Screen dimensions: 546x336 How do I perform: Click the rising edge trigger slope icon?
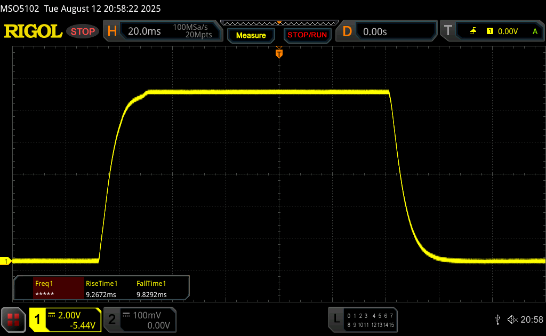473,31
